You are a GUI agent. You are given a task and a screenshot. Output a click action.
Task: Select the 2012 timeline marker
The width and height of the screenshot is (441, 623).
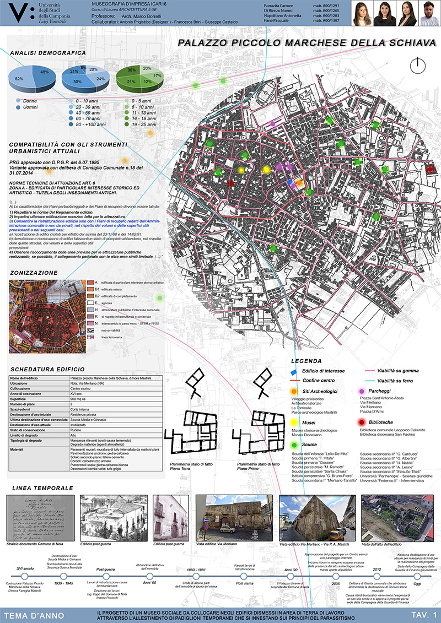click(x=377, y=576)
